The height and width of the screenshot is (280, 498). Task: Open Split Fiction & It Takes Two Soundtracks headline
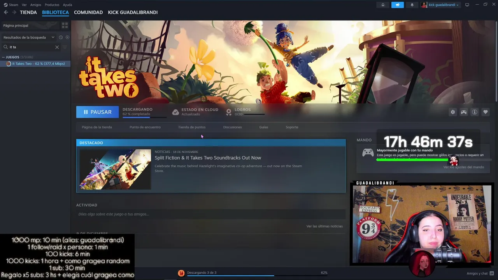tap(208, 158)
